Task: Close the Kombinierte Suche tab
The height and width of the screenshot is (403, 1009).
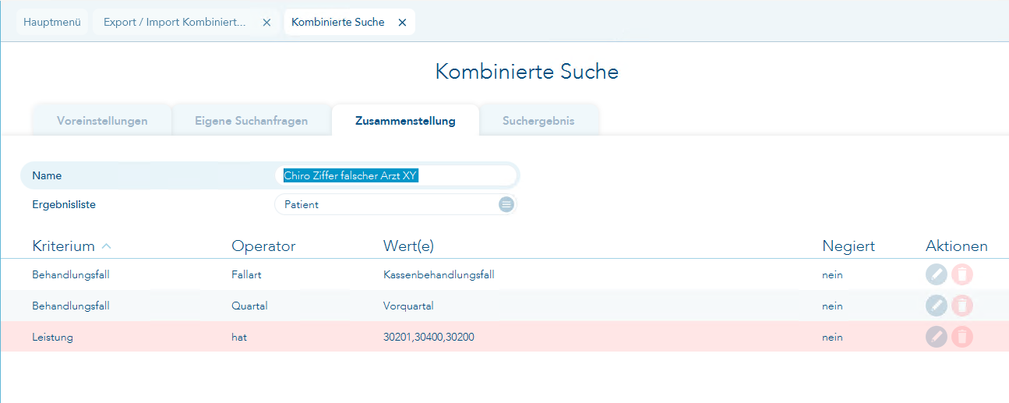Action: click(402, 23)
